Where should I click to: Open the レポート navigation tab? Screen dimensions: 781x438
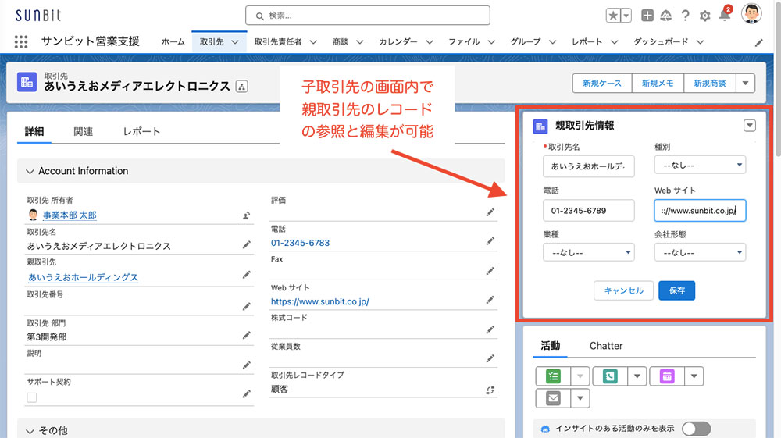(x=587, y=42)
